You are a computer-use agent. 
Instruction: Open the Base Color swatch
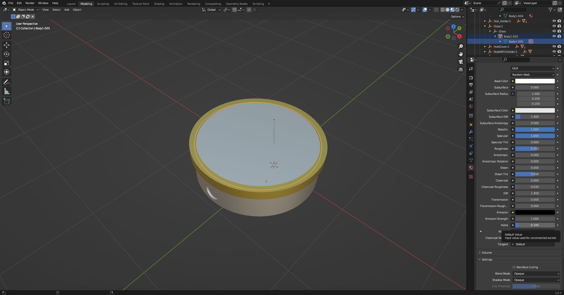coord(535,81)
